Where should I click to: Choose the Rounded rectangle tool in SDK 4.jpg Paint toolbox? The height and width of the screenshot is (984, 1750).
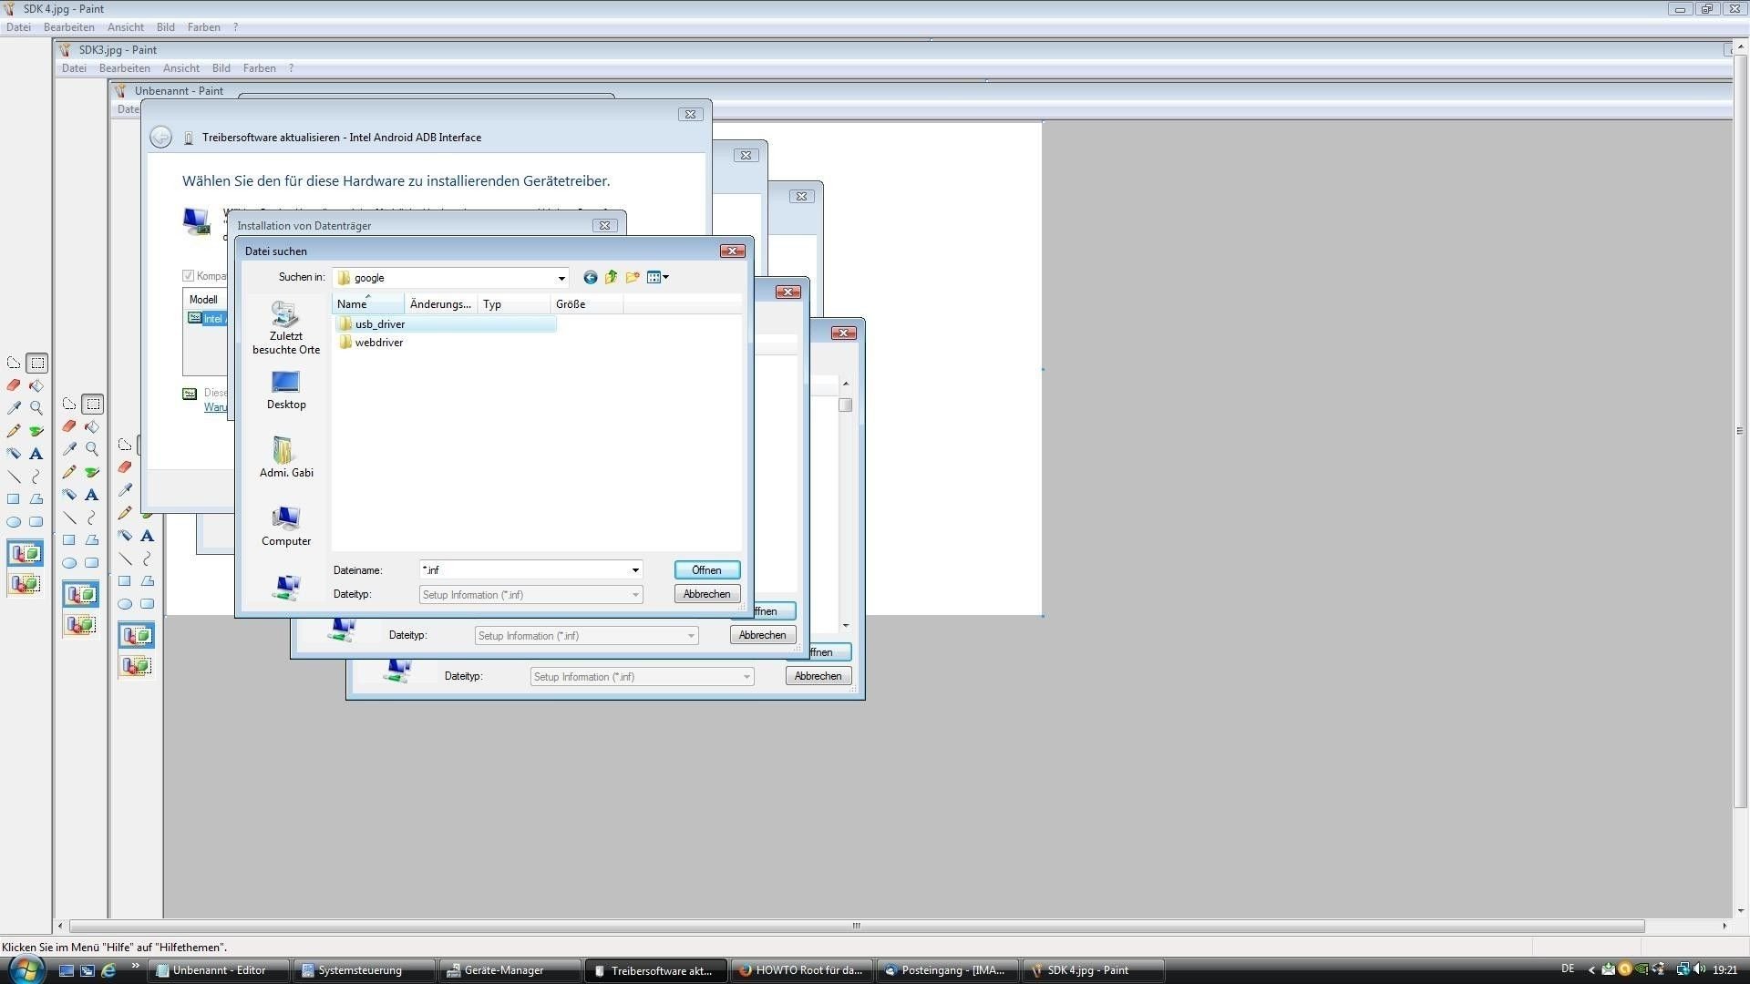click(36, 522)
